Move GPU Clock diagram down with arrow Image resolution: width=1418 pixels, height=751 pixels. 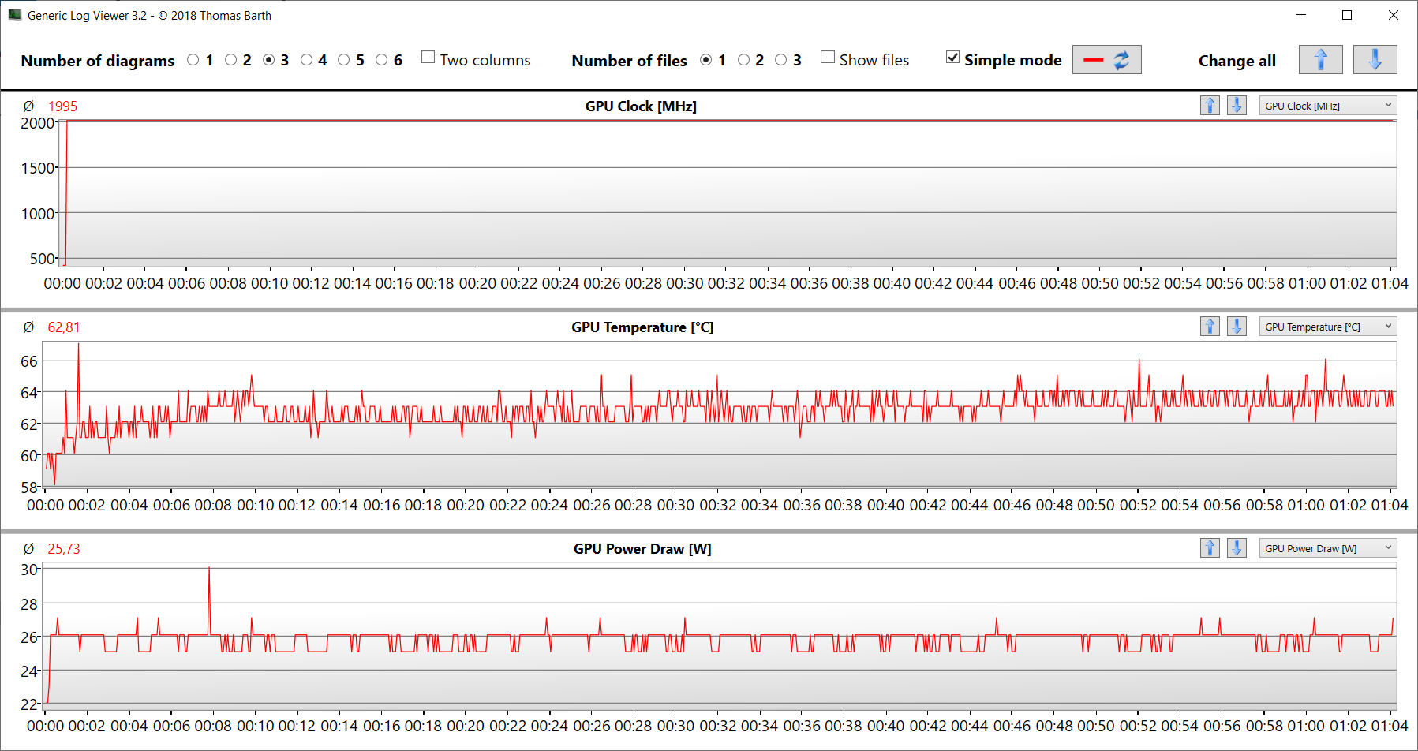click(1237, 106)
